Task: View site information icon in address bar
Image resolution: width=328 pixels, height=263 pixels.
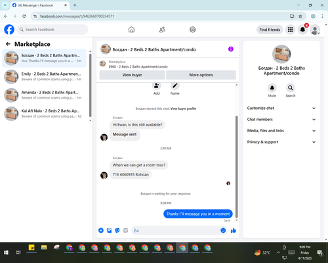Action: (x=35, y=16)
